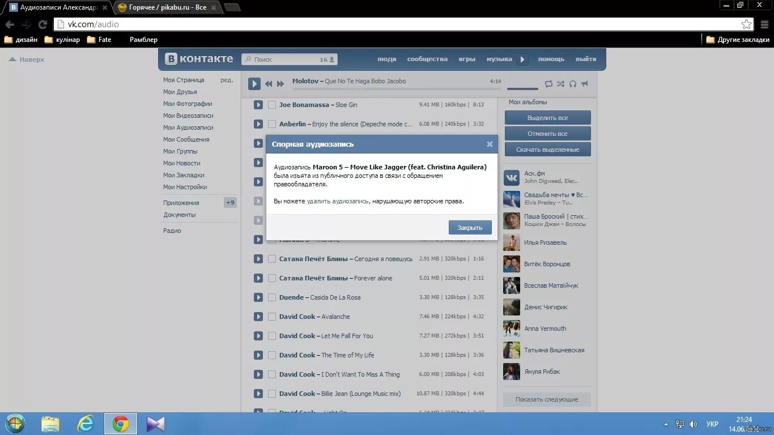Image resolution: width=774 pixels, height=435 pixels.
Task: Click the track progress bar in player
Action: (397, 88)
